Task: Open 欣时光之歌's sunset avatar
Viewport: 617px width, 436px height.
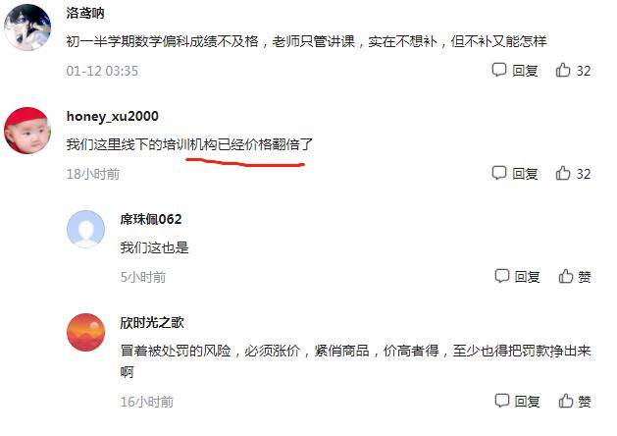Action: coord(85,333)
